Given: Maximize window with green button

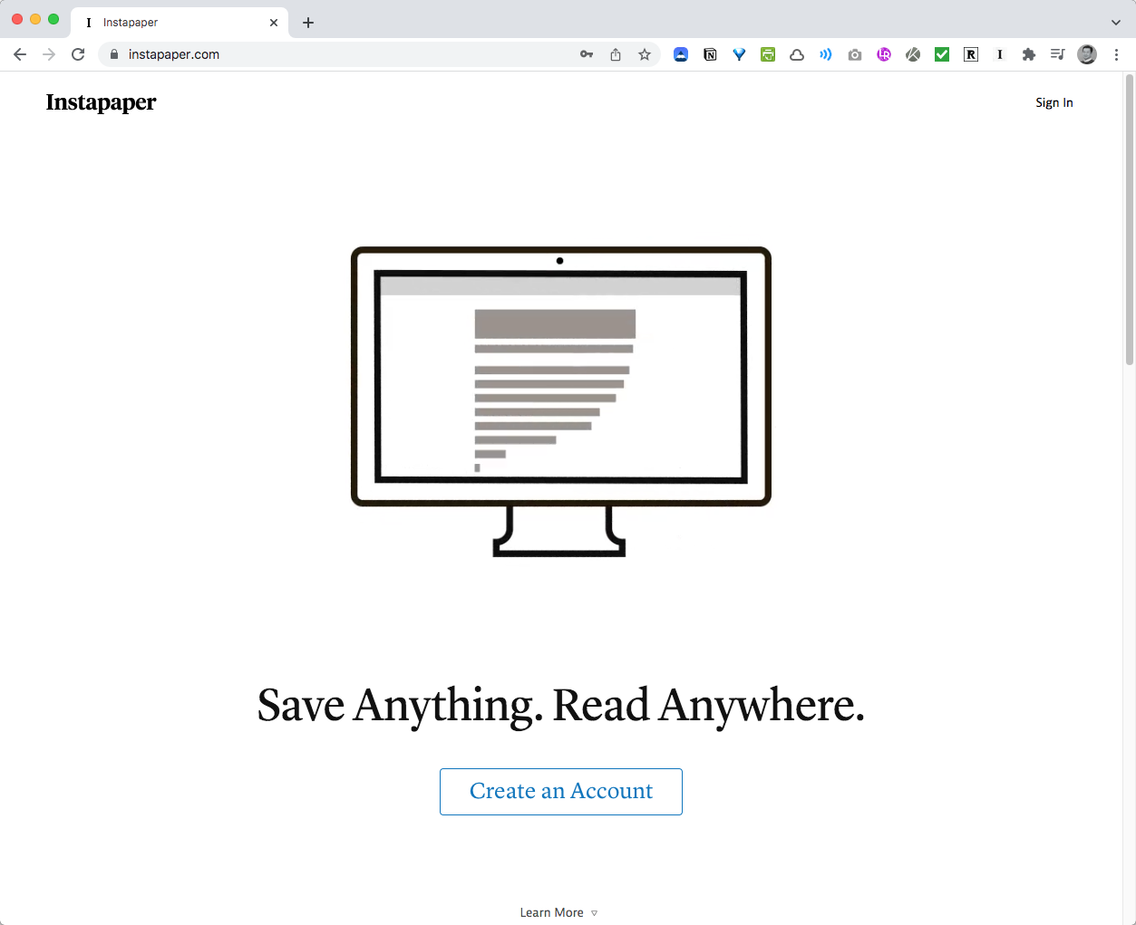Looking at the screenshot, I should click(53, 19).
